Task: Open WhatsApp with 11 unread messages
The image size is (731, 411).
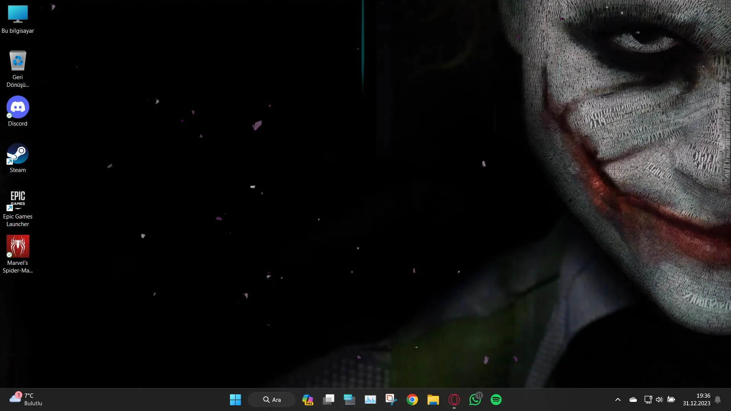Action: pos(475,400)
